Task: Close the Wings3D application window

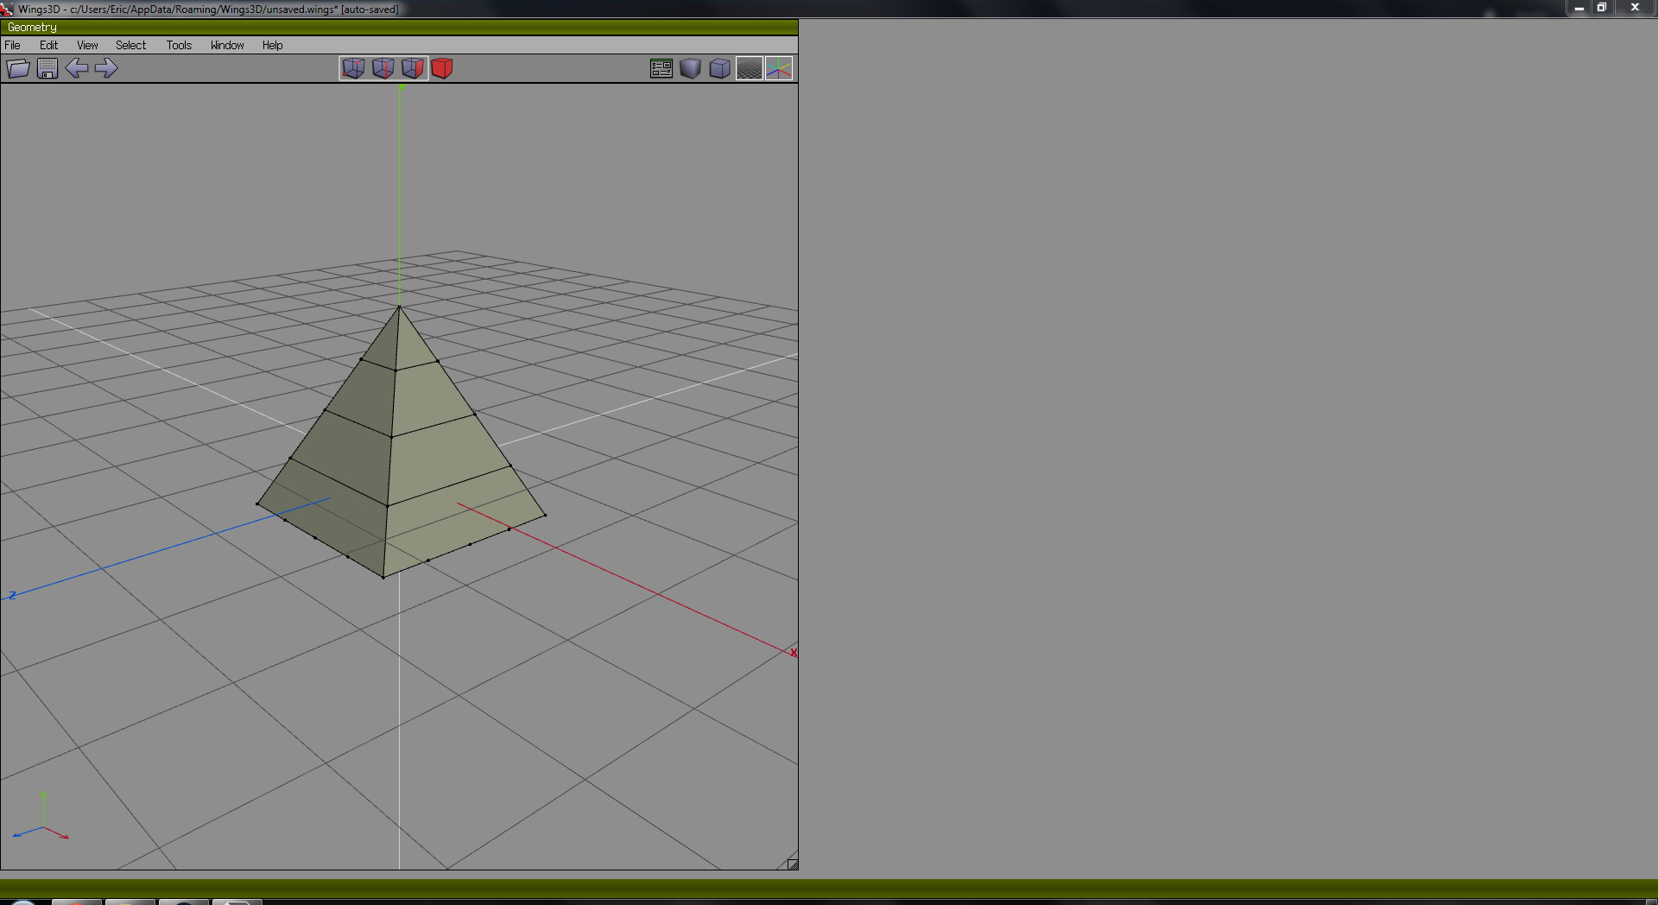Action: click(x=1635, y=8)
